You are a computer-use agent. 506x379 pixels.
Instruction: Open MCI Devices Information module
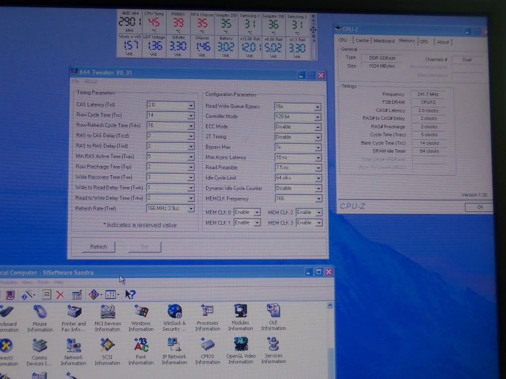pyautogui.click(x=108, y=317)
